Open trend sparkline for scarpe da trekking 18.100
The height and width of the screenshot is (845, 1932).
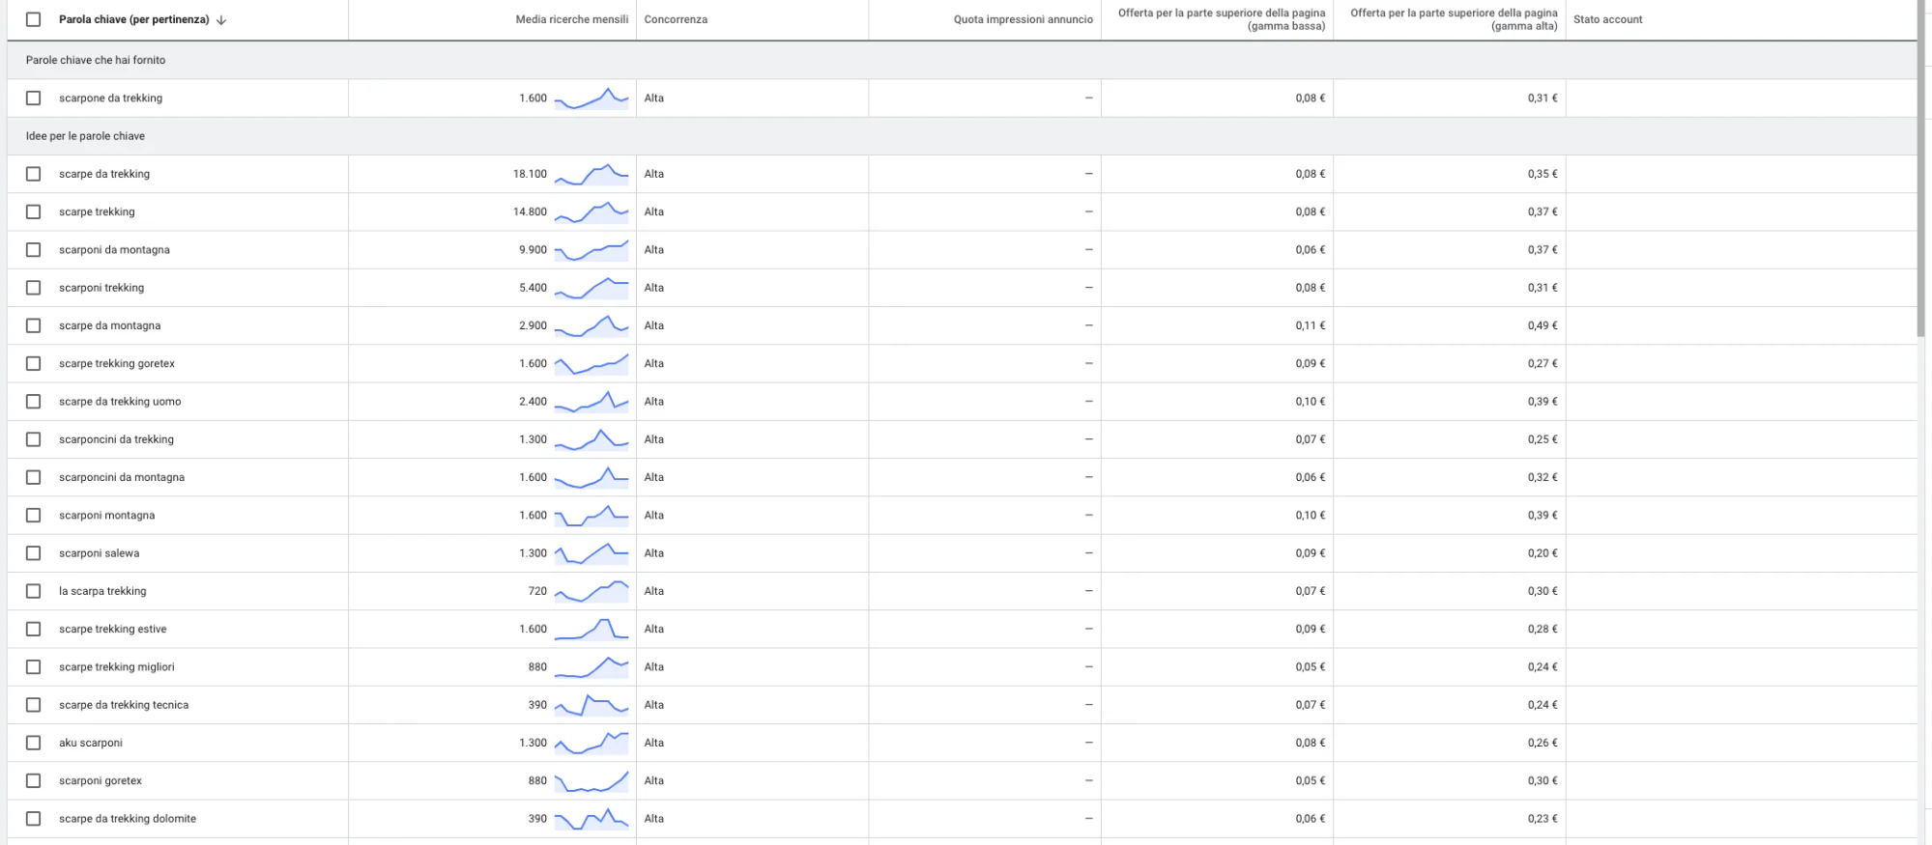click(591, 174)
